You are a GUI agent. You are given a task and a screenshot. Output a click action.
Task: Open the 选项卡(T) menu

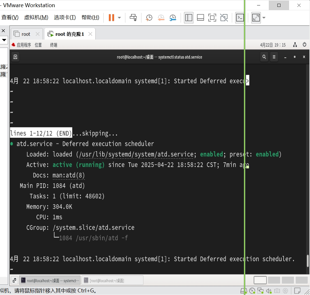(x=65, y=17)
